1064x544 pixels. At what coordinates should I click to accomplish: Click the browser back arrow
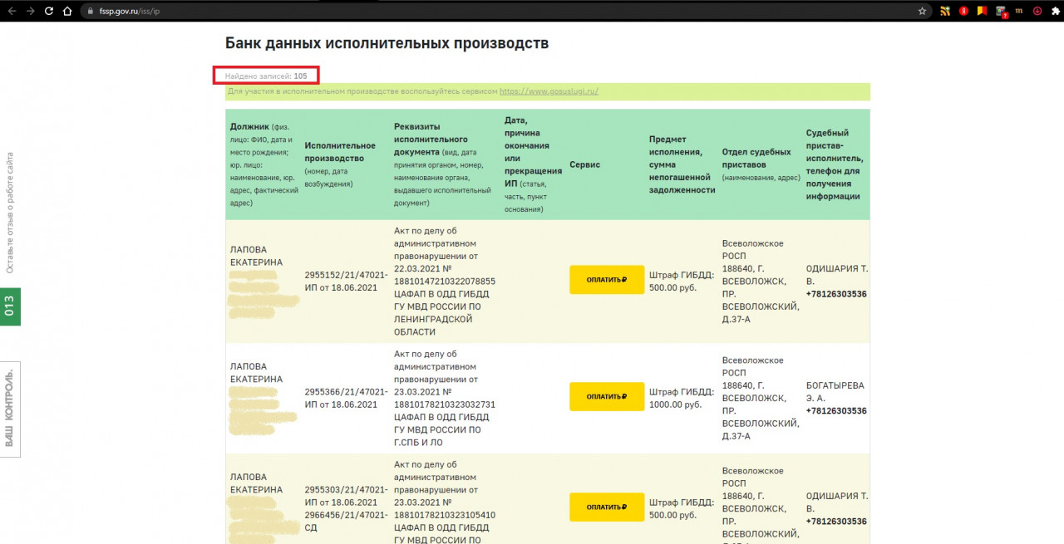click(x=12, y=12)
